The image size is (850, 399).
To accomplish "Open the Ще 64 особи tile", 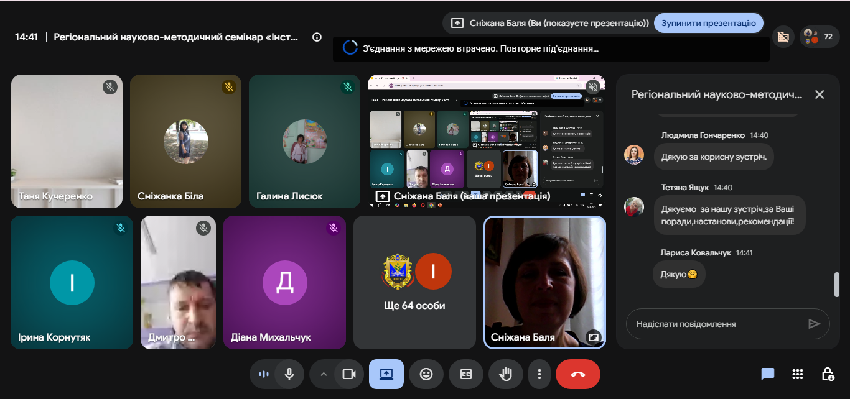I will 414,282.
